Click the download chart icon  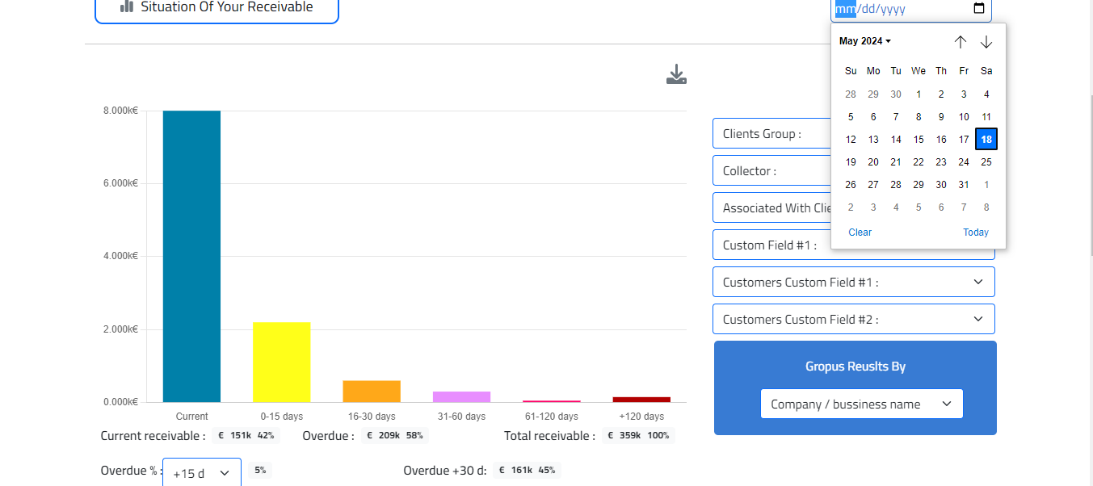tap(676, 75)
